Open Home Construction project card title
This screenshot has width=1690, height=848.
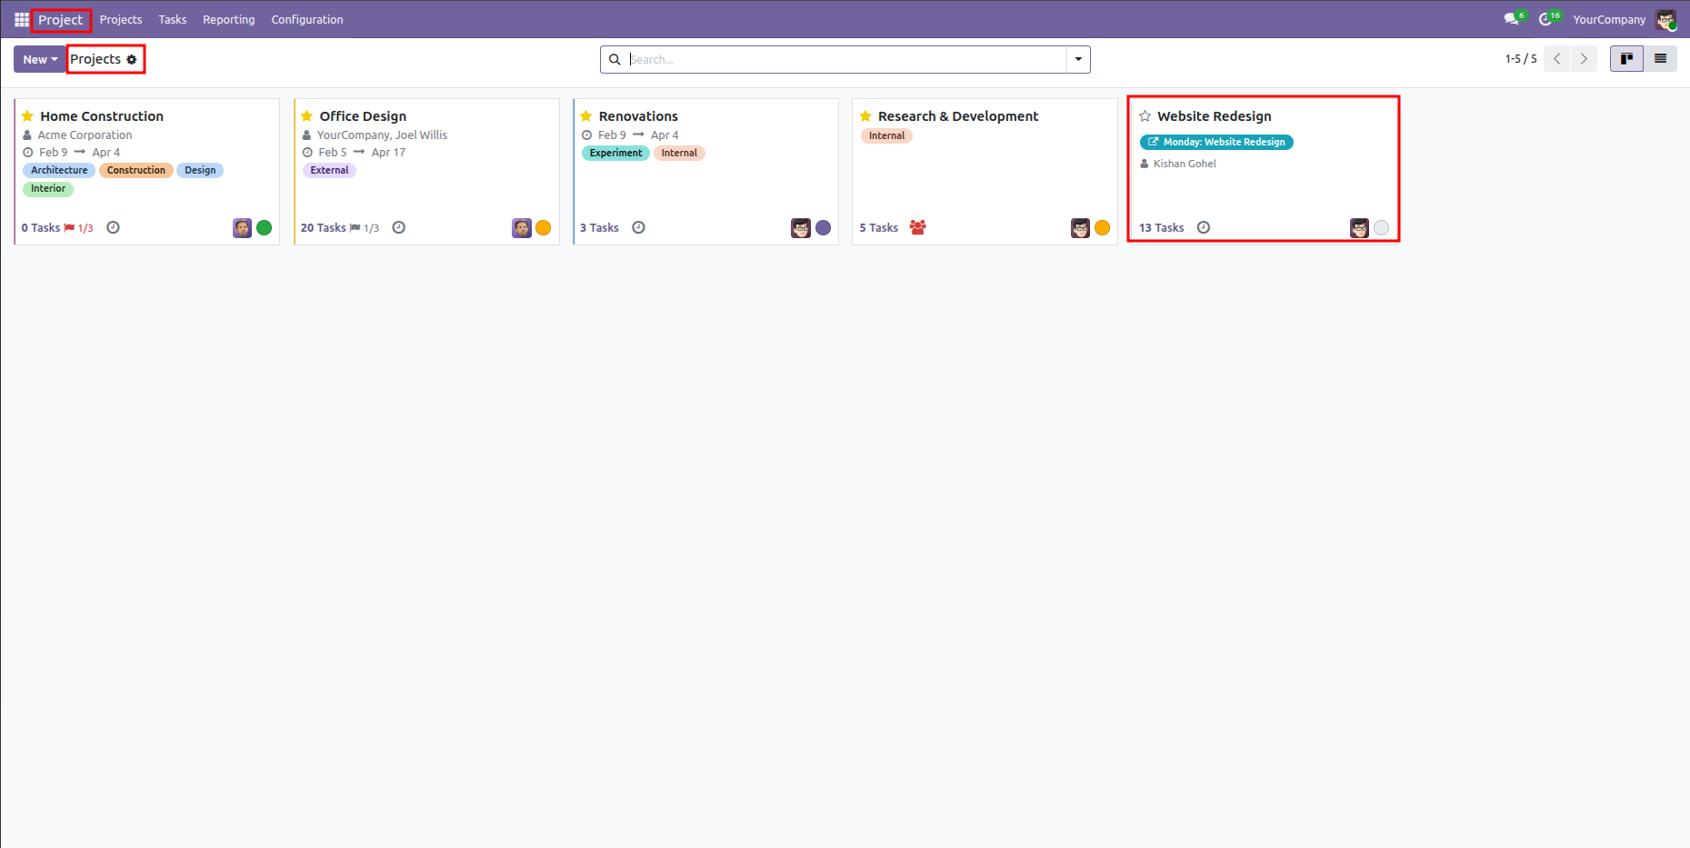pos(102,116)
